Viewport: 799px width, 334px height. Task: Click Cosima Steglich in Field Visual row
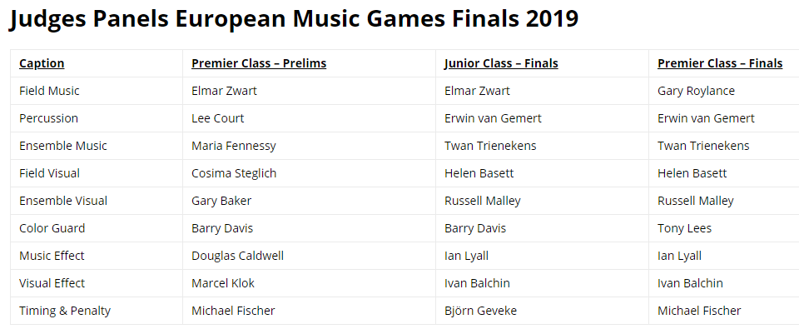(234, 173)
